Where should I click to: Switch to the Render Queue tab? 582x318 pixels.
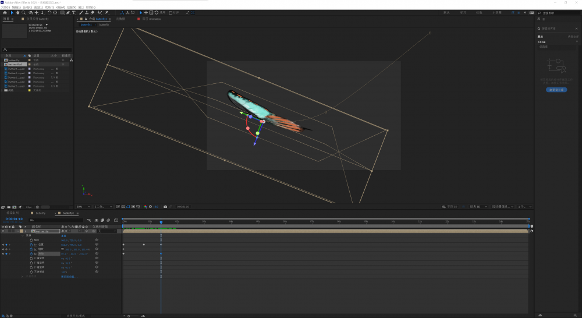[x=13, y=213]
